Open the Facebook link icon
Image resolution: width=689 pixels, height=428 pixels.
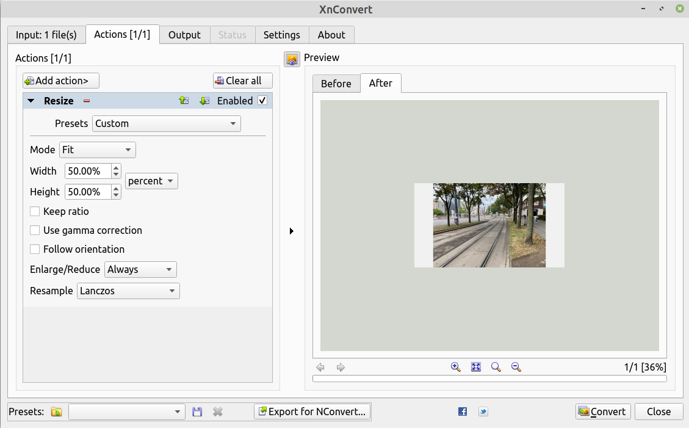(x=463, y=412)
